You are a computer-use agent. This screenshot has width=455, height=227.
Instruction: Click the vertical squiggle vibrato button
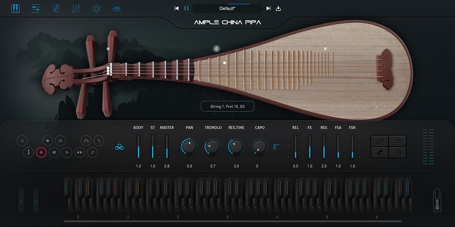28,152
